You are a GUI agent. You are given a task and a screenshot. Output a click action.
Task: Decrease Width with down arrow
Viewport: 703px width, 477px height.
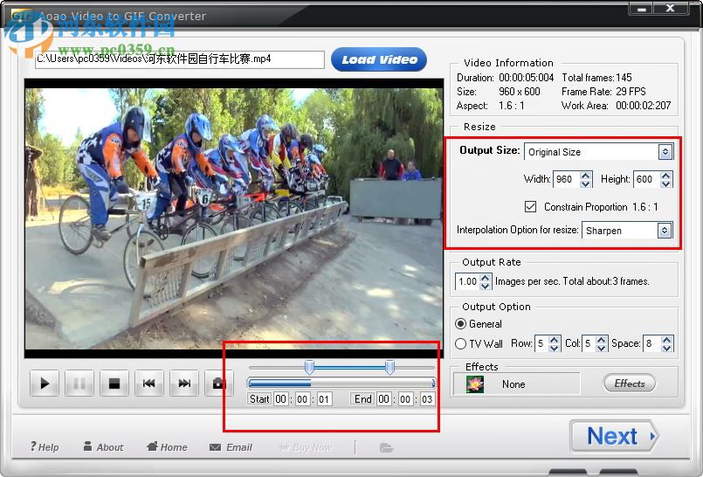585,183
